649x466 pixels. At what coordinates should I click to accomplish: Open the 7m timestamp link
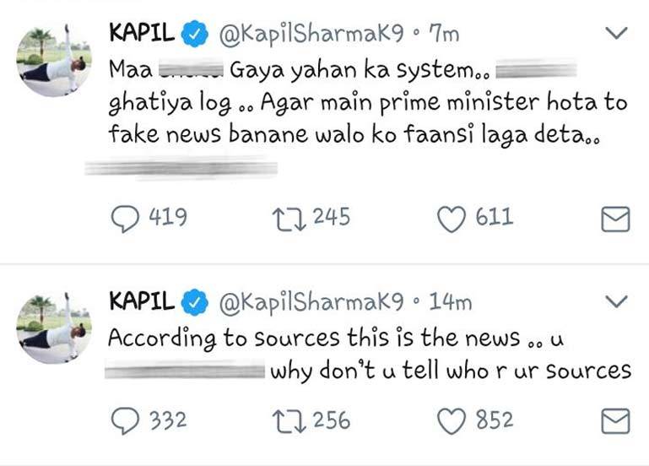click(x=443, y=35)
